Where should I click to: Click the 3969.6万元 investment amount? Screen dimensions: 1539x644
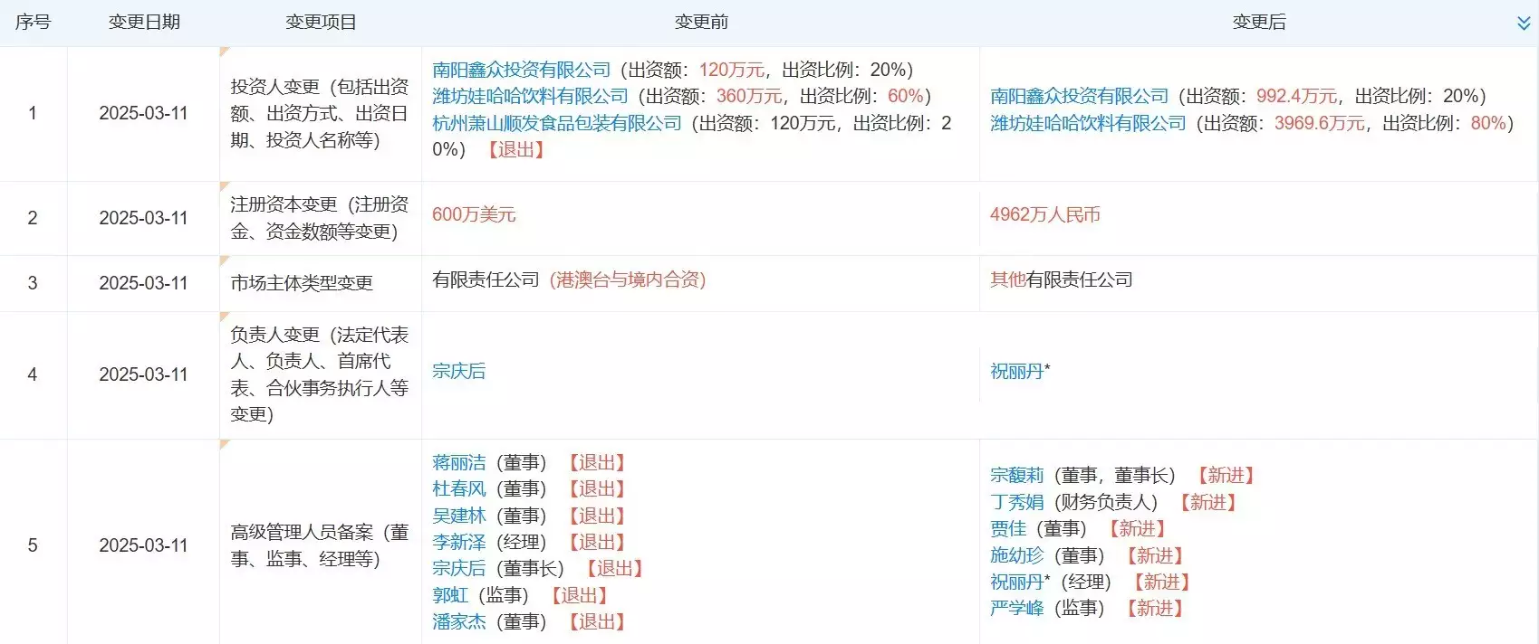[1319, 123]
